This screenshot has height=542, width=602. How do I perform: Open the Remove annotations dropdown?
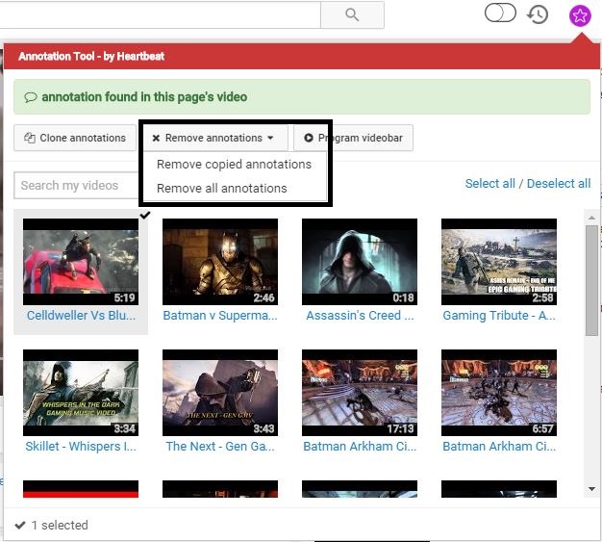[213, 138]
